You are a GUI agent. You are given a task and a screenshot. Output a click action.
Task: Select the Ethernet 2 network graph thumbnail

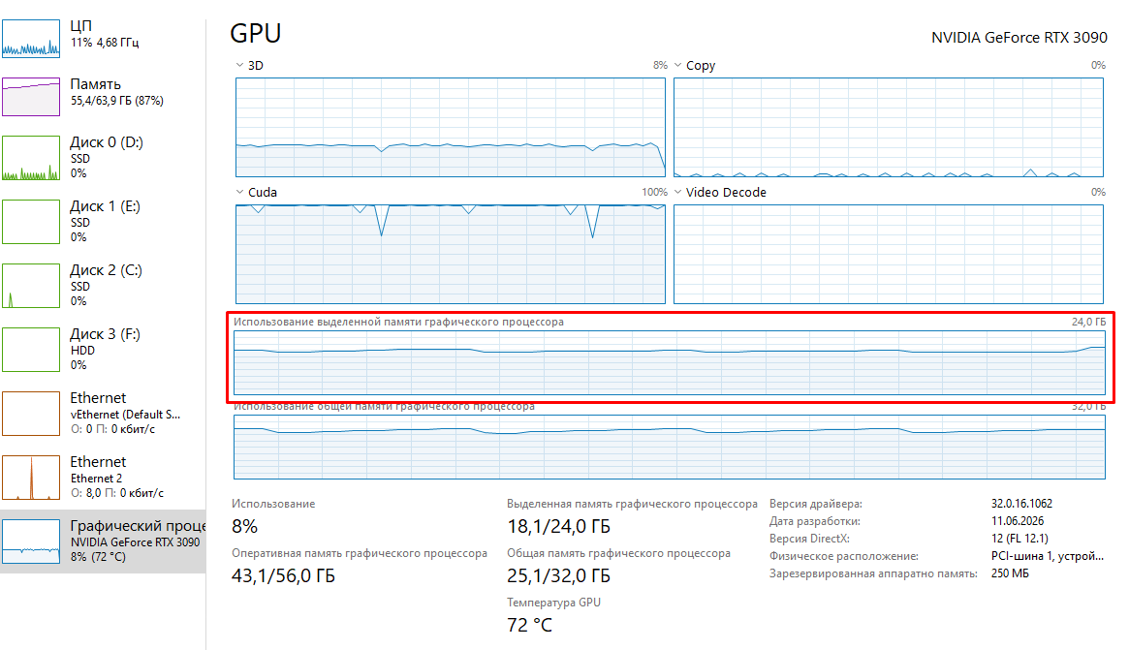pyautogui.click(x=31, y=478)
